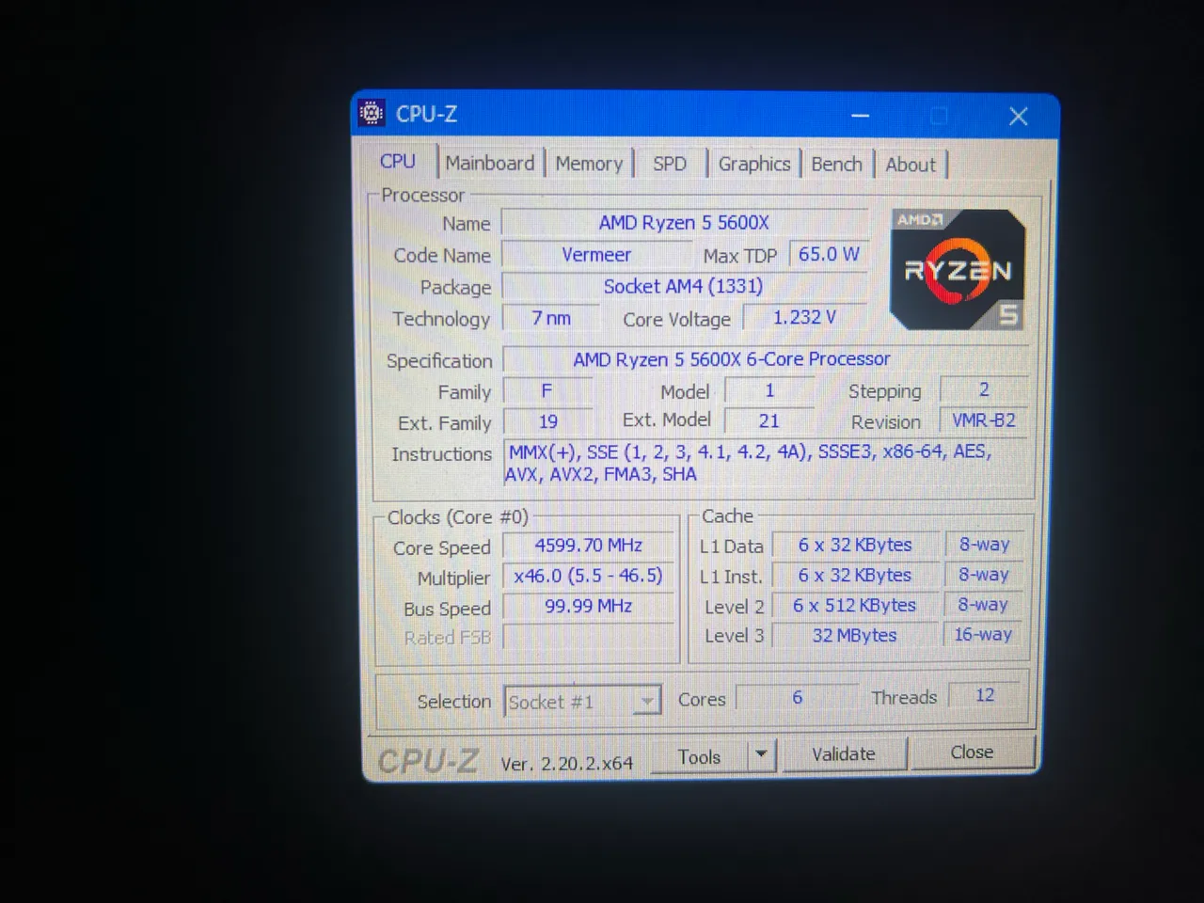
Task: Click the Core Voltage value '1.232 V'
Action: (x=804, y=317)
